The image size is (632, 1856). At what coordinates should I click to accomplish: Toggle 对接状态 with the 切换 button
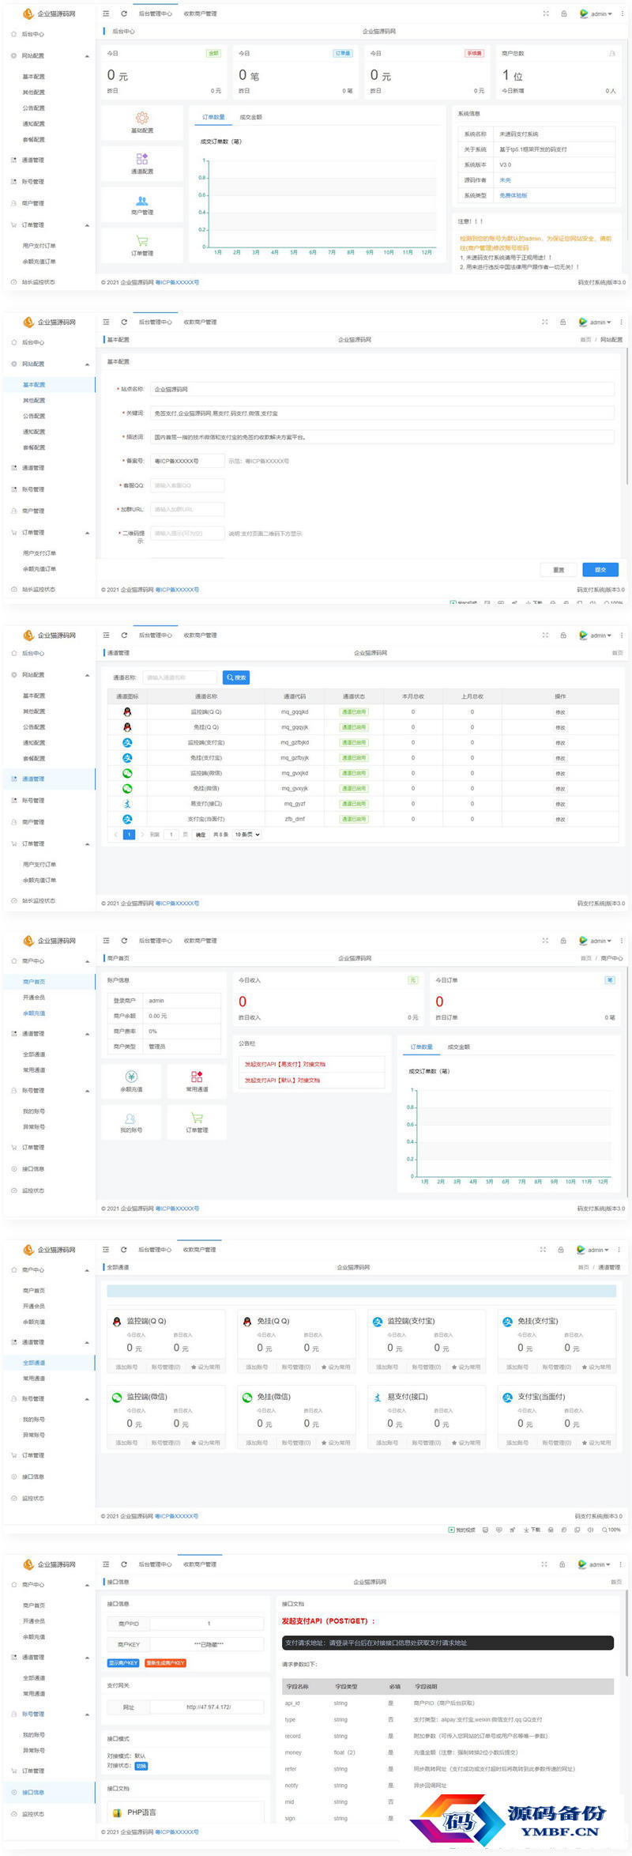point(141,1766)
